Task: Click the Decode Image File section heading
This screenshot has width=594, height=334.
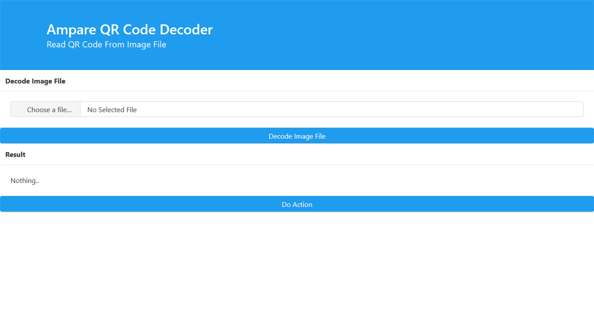Action: (35, 81)
